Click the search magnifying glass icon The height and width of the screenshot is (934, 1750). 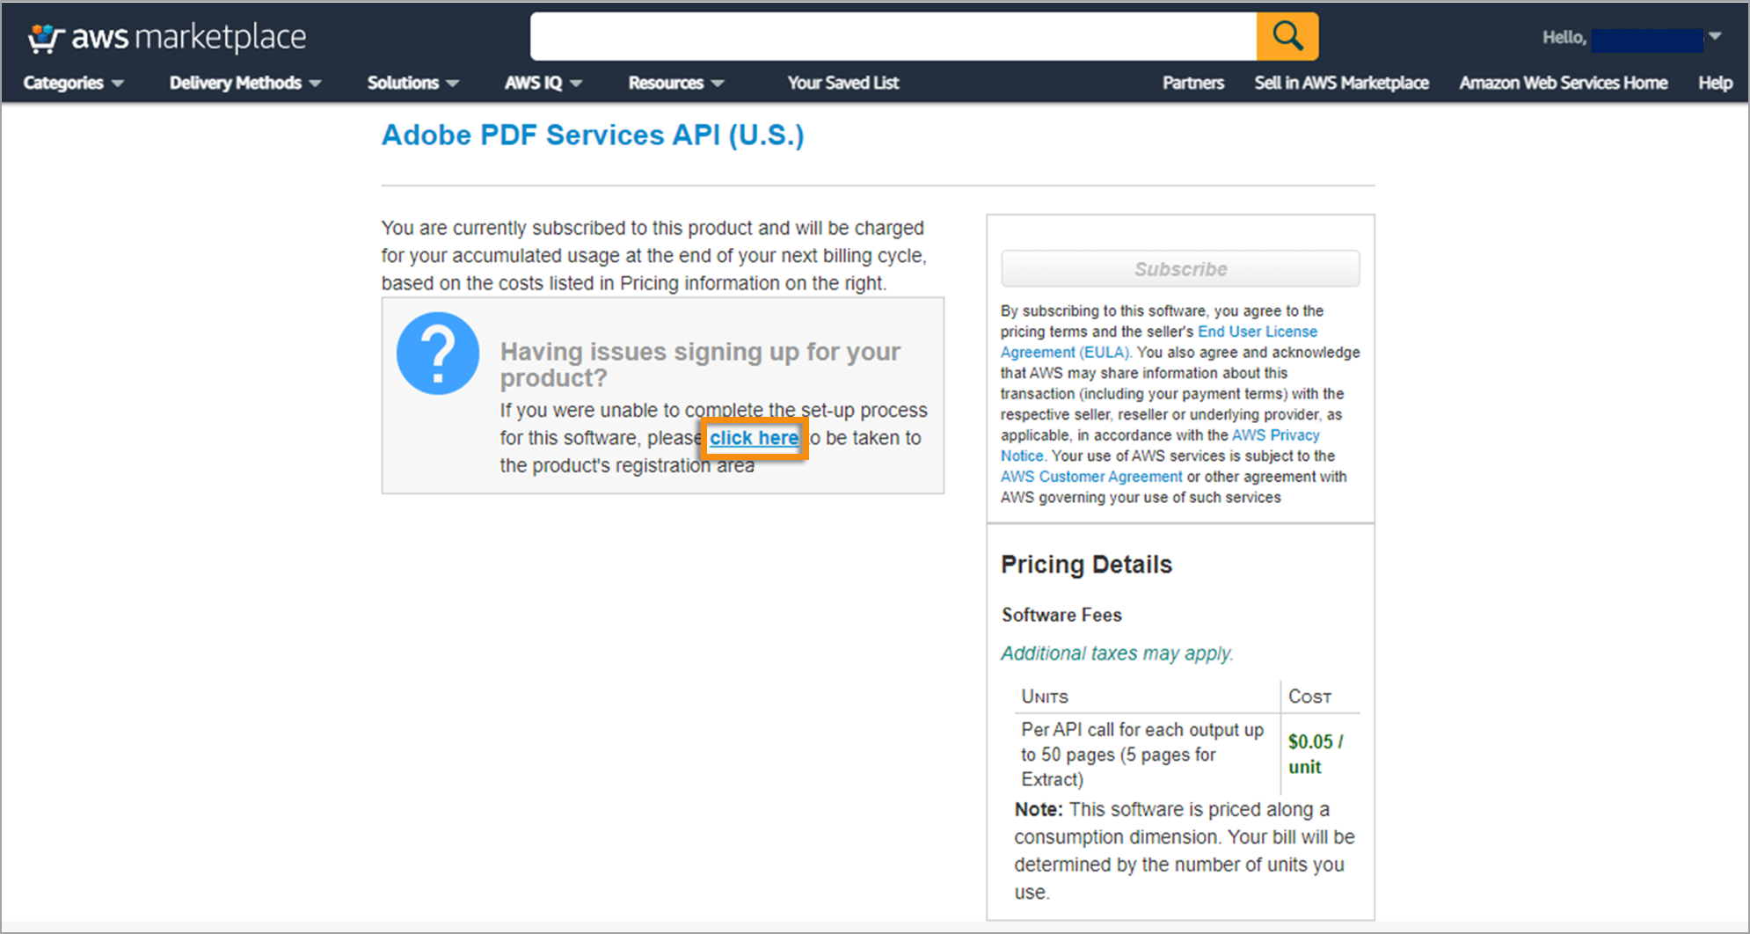[1287, 36]
